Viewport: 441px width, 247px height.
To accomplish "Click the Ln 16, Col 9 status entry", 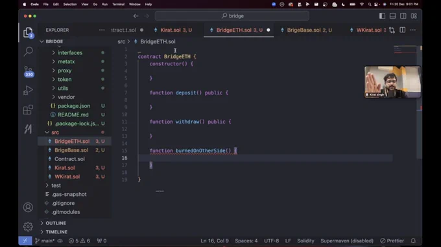I will [215, 241].
